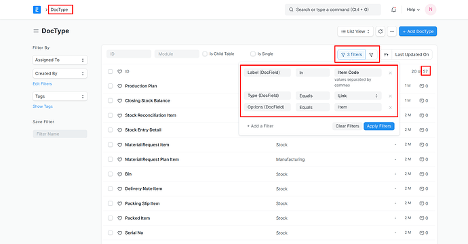The width and height of the screenshot is (468, 244).
Task: Expand the Link type select in filter
Action: point(358,96)
